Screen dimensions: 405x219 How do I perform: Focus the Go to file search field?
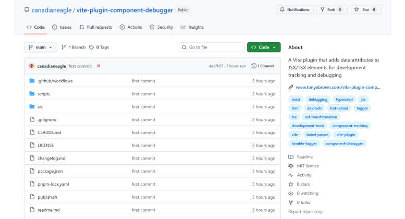(x=212, y=47)
